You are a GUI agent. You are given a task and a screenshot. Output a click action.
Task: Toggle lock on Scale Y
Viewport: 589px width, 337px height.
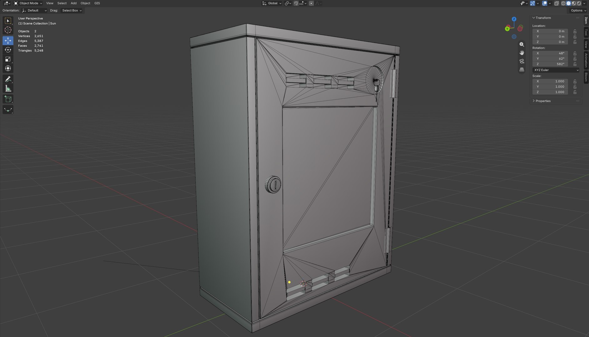[x=575, y=87]
